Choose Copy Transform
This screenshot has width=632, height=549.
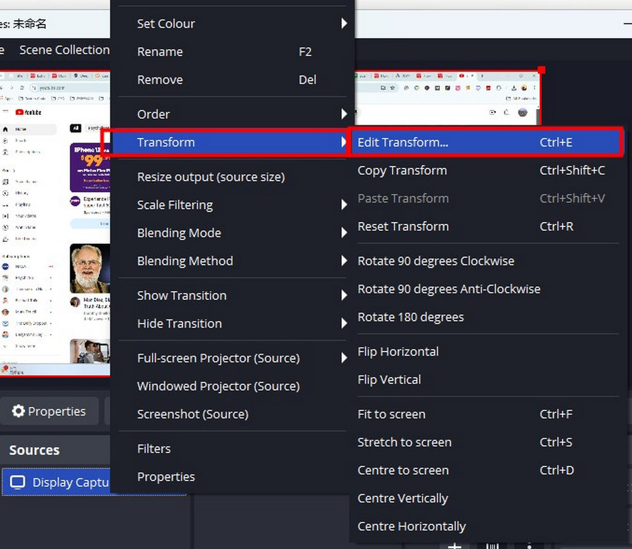pyautogui.click(x=402, y=170)
